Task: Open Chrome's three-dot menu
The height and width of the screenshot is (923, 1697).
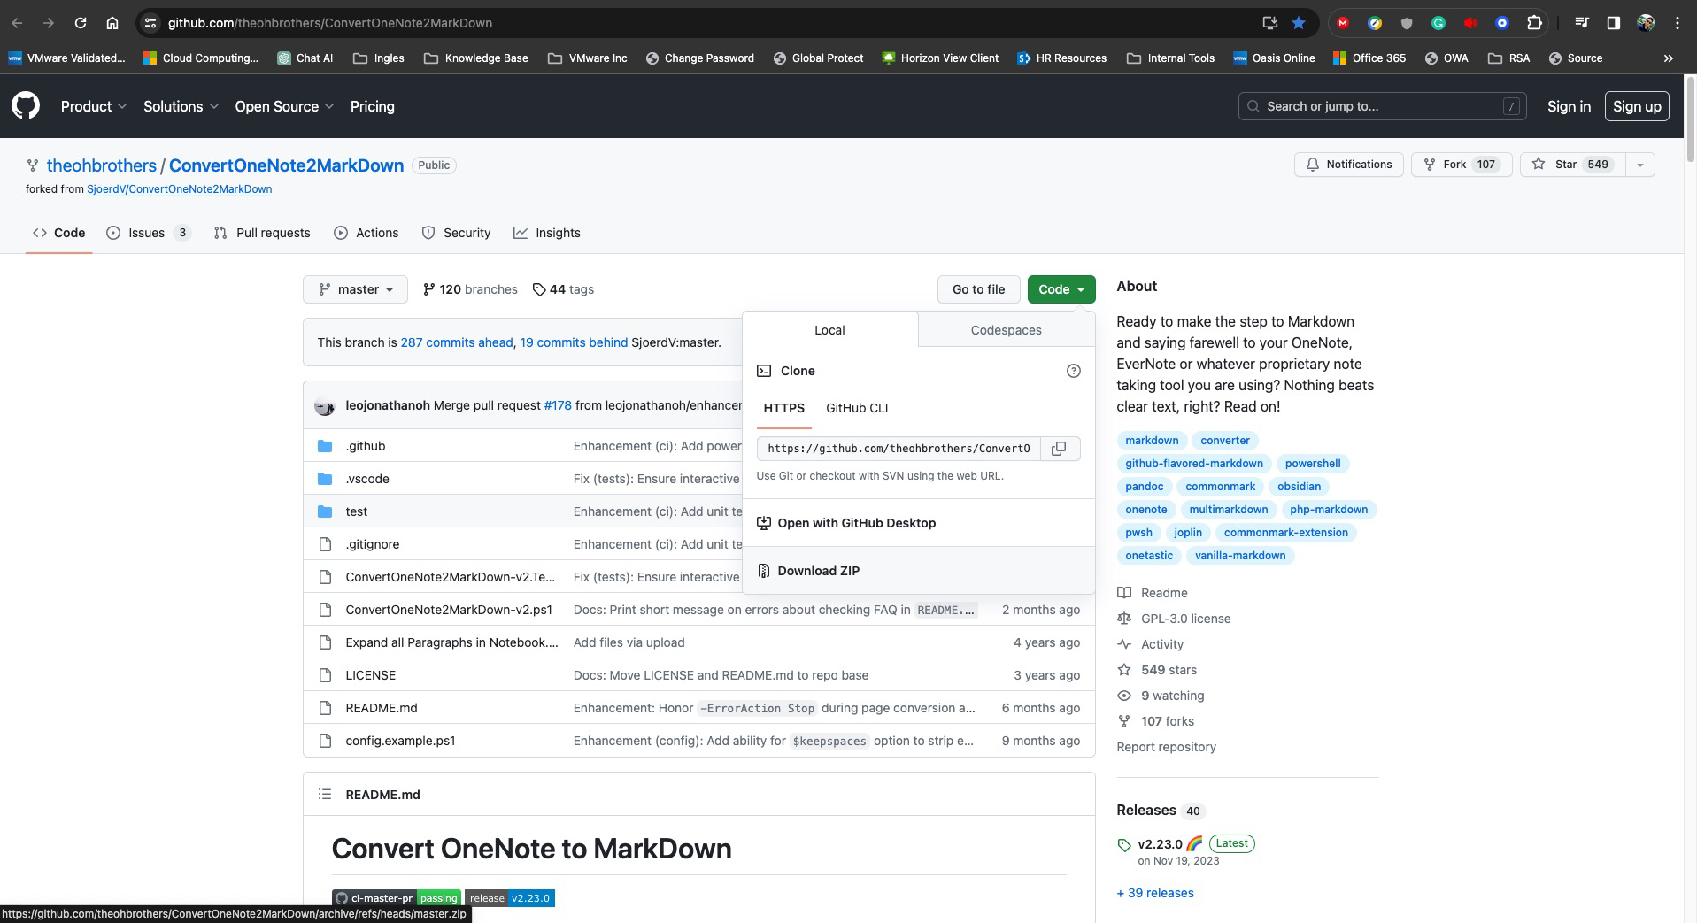Action: tap(1678, 23)
